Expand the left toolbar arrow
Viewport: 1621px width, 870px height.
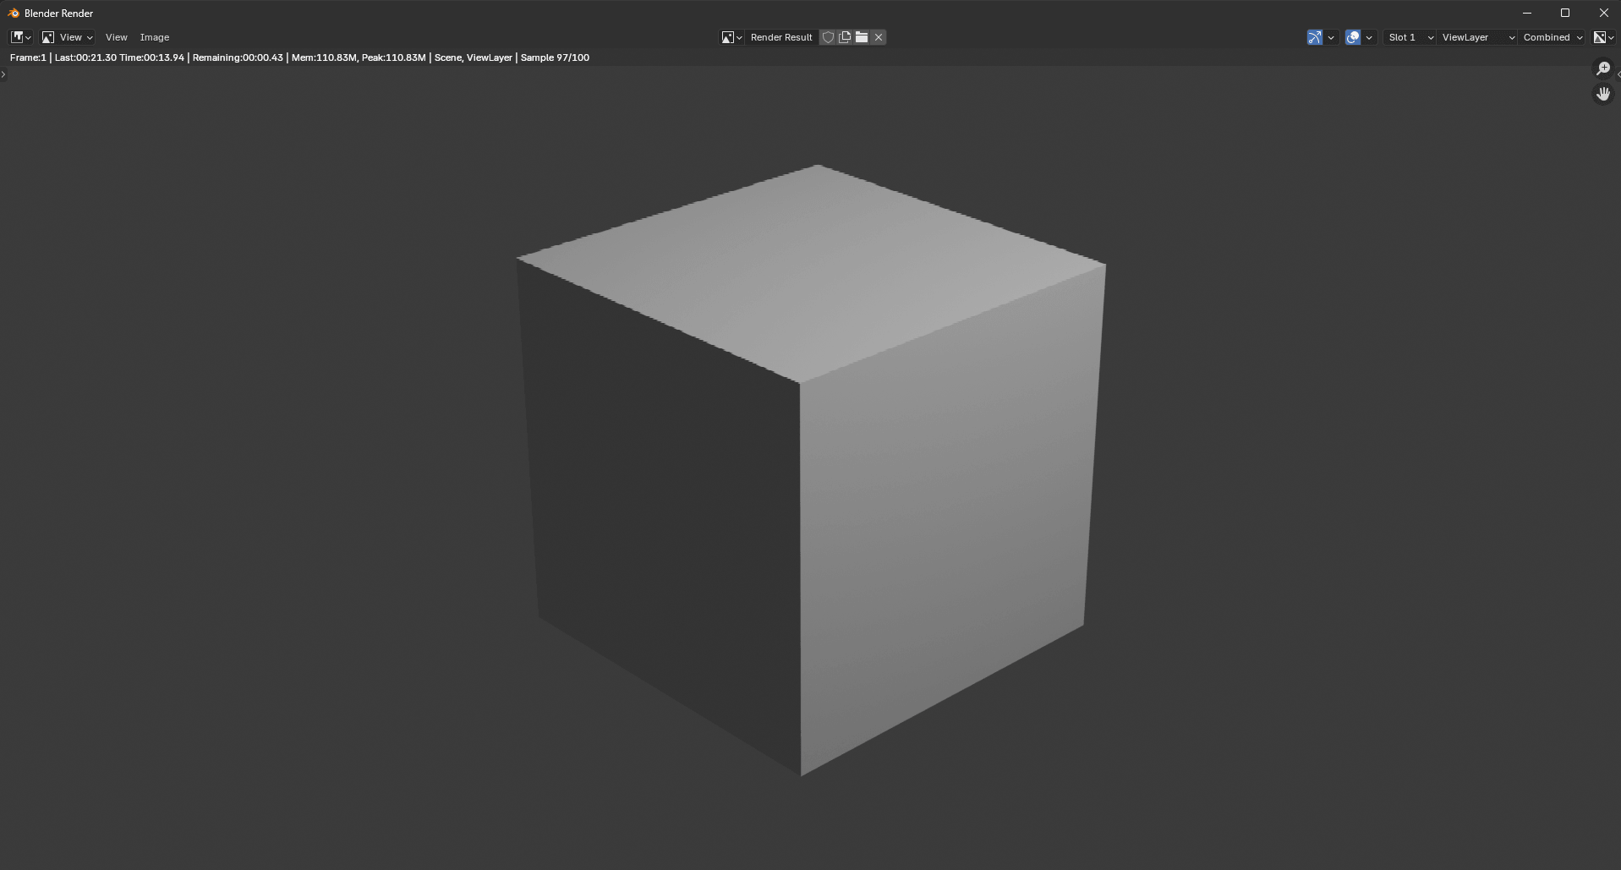coord(3,74)
